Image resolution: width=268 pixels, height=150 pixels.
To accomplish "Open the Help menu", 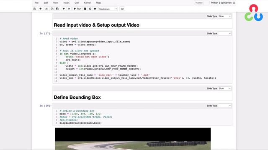I will [x=98, y=3].
